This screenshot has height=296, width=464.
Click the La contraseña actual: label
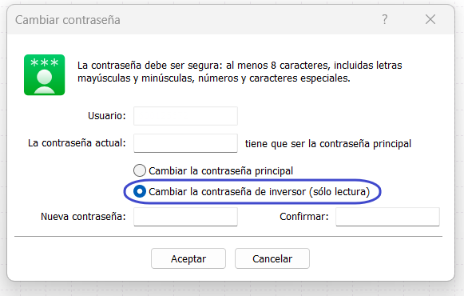point(77,143)
